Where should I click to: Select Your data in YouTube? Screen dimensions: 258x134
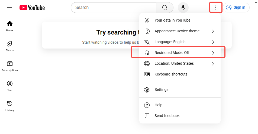[x=180, y=20]
